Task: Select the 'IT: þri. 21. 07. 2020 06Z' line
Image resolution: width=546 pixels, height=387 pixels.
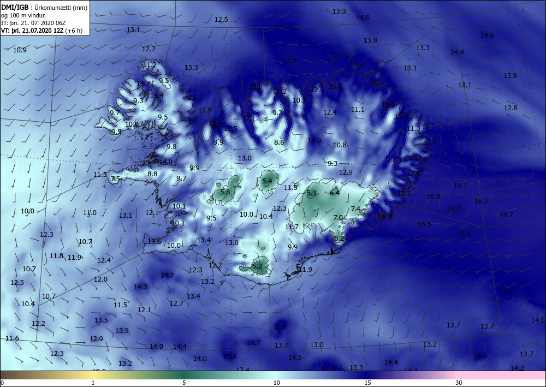Action: [x=33, y=23]
